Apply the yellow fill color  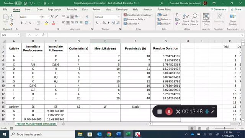click(46, 23)
